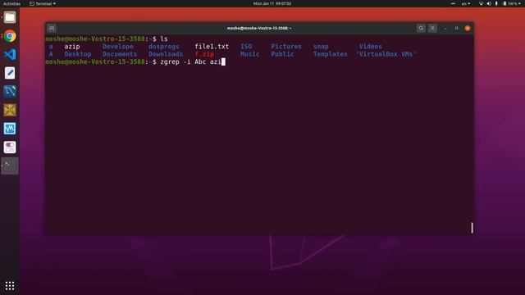This screenshot has height=295, width=525.
Task: Open terminal search with the magnifier icon
Action: click(421, 28)
